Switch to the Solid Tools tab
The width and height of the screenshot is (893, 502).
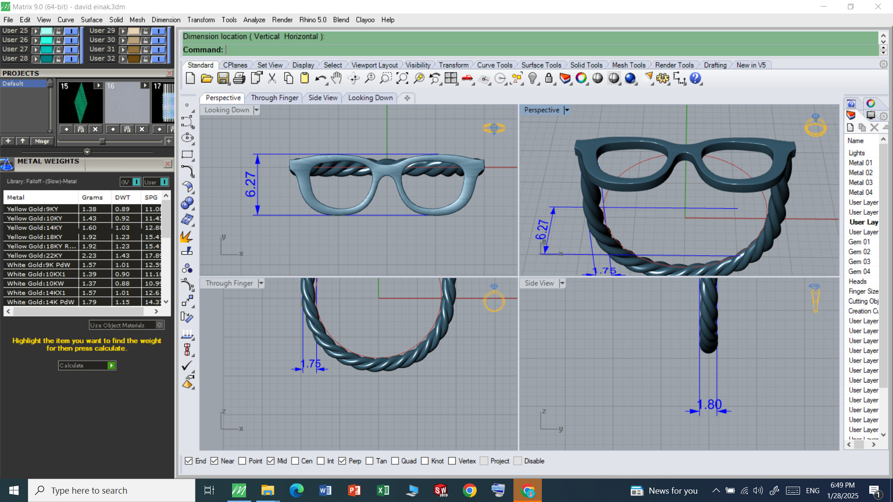[586, 65]
